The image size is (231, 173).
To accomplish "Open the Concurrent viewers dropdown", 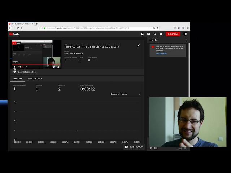I will pos(126,94).
